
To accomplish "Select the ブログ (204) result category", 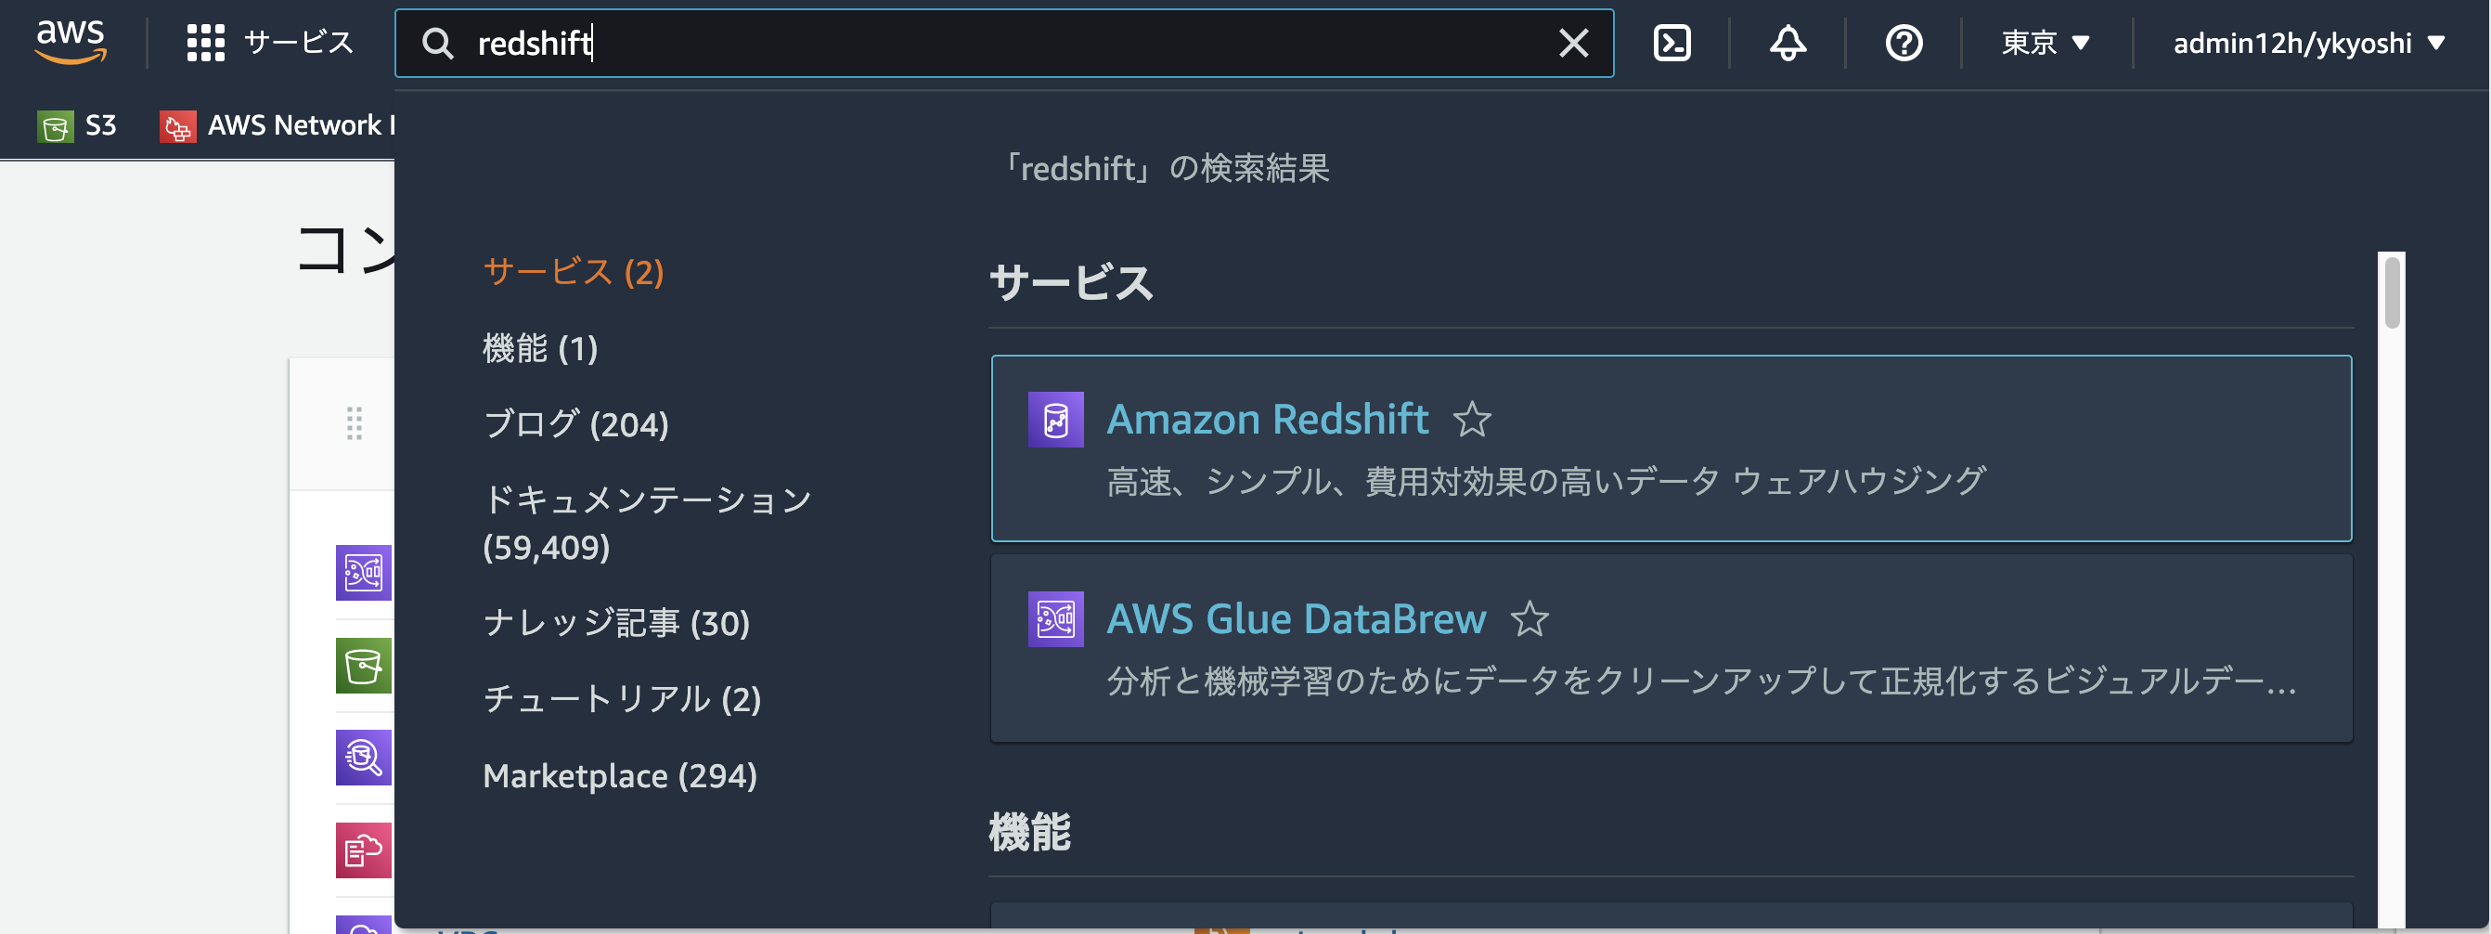I will click(575, 423).
